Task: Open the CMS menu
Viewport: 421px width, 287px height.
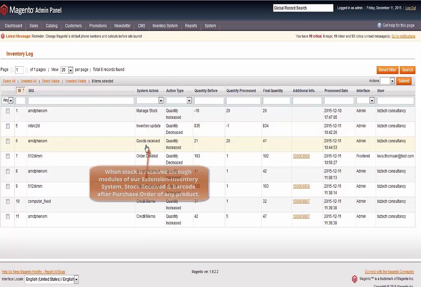Action: tap(142, 26)
